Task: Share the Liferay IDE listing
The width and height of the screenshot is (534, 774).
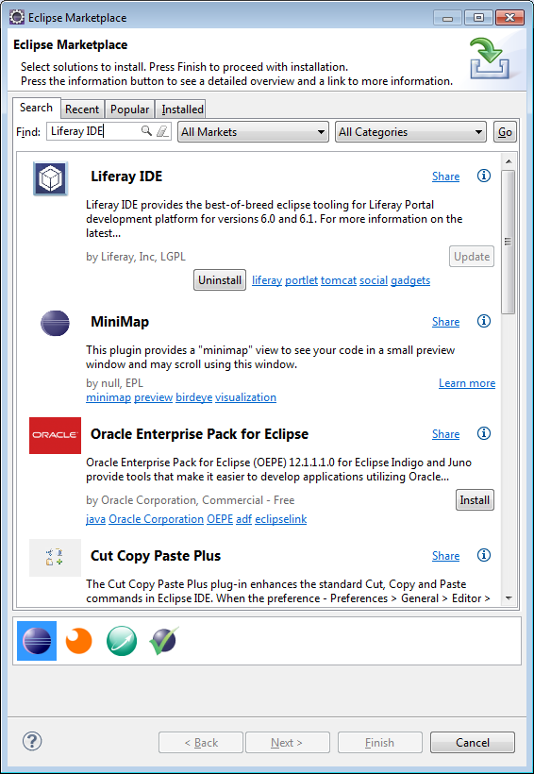Action: 445,177
